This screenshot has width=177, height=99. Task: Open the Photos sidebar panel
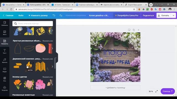pos(5,33)
